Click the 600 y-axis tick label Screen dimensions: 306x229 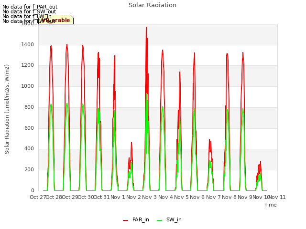point(29,128)
